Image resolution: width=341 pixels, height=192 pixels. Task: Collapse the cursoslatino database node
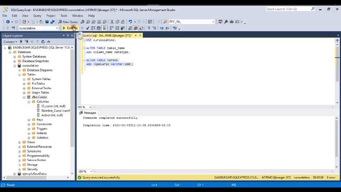(14, 66)
